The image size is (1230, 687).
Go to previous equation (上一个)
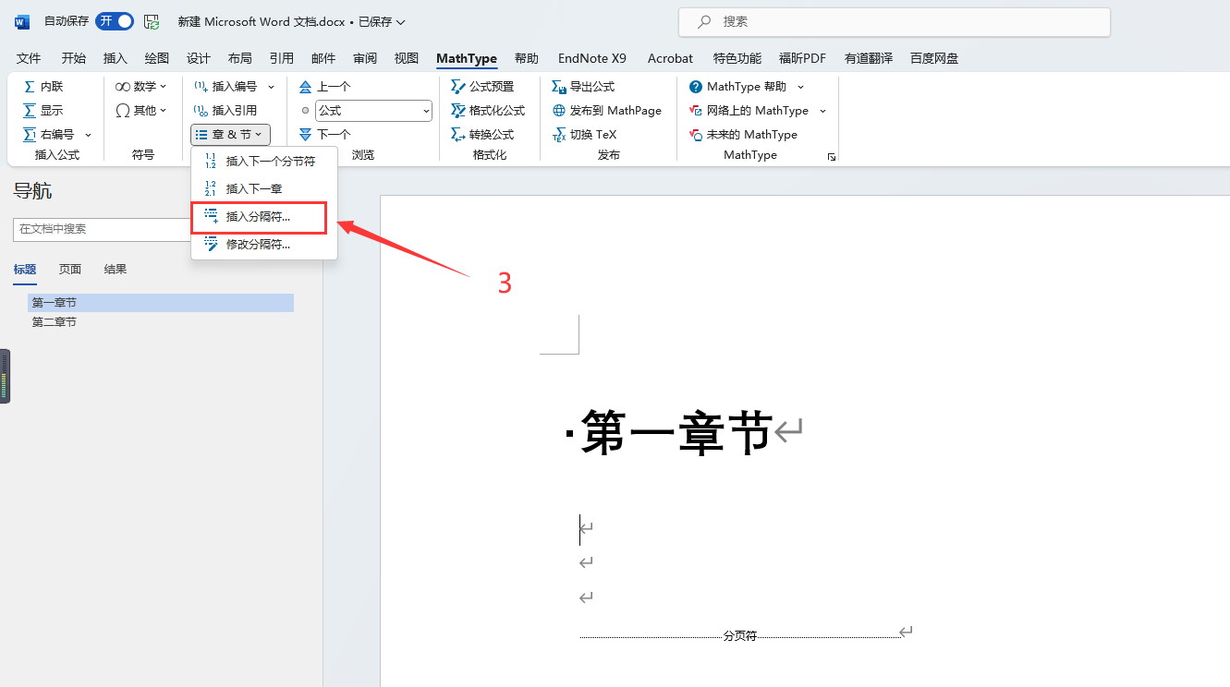(x=324, y=86)
